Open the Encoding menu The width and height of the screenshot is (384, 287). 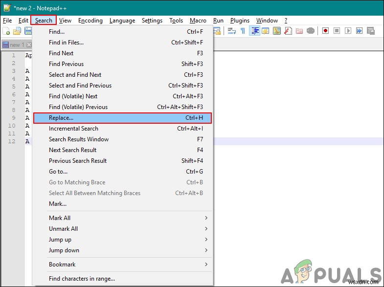tap(90, 21)
